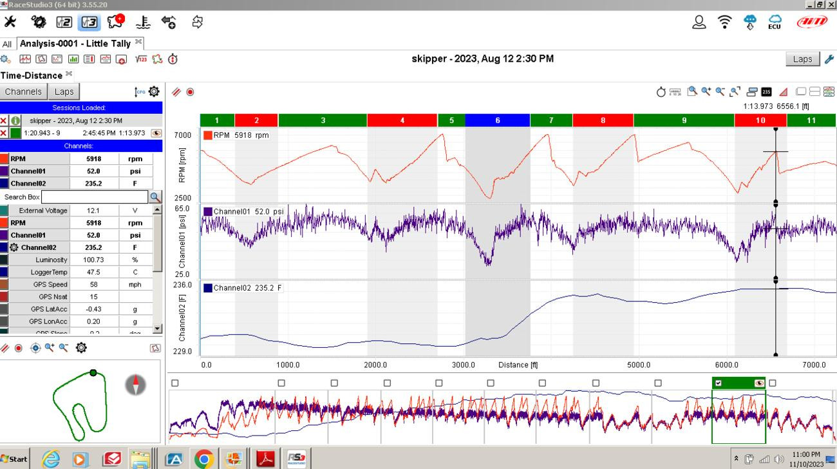
Task: Switch to the All tab
Action: click(x=7, y=44)
